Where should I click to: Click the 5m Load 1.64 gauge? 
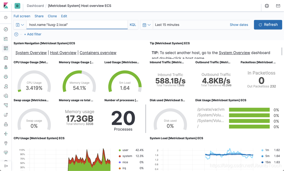(125, 82)
